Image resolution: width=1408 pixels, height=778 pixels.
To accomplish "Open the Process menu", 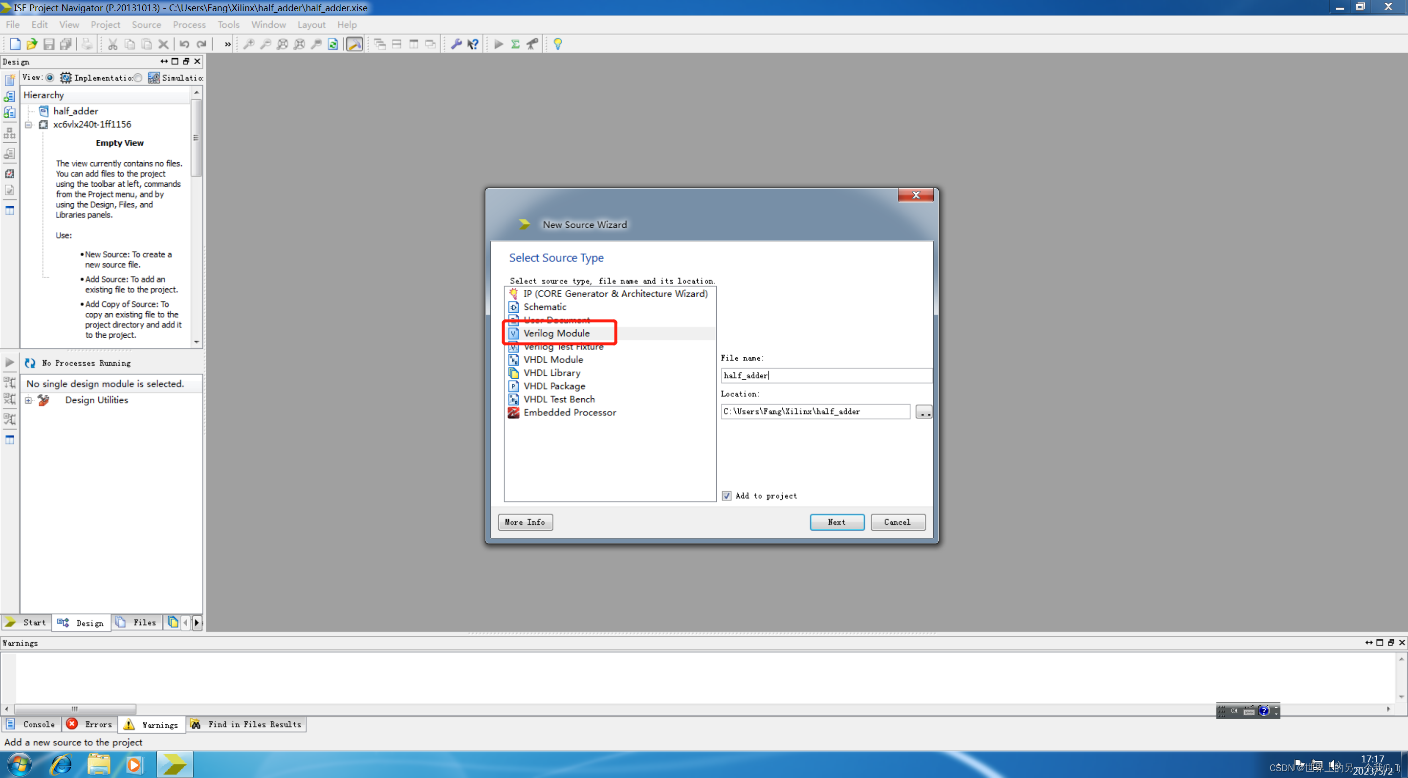I will coord(189,24).
